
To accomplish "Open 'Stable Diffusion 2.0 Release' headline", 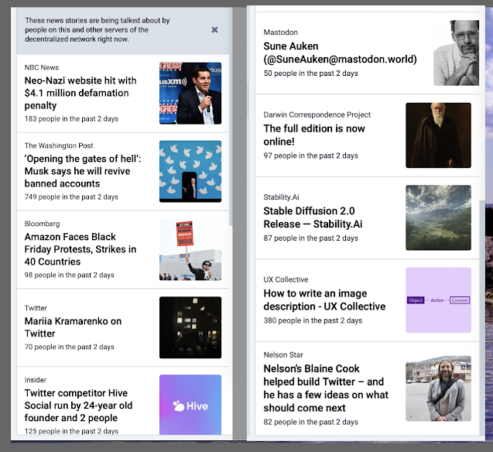I will coord(313,217).
